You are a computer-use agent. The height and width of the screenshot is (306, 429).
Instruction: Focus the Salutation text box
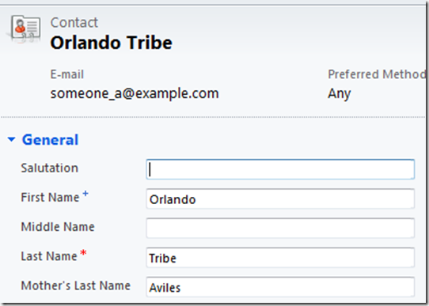280,169
